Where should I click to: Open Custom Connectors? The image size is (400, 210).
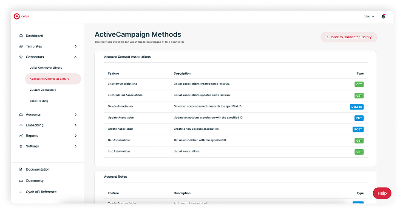click(x=43, y=90)
